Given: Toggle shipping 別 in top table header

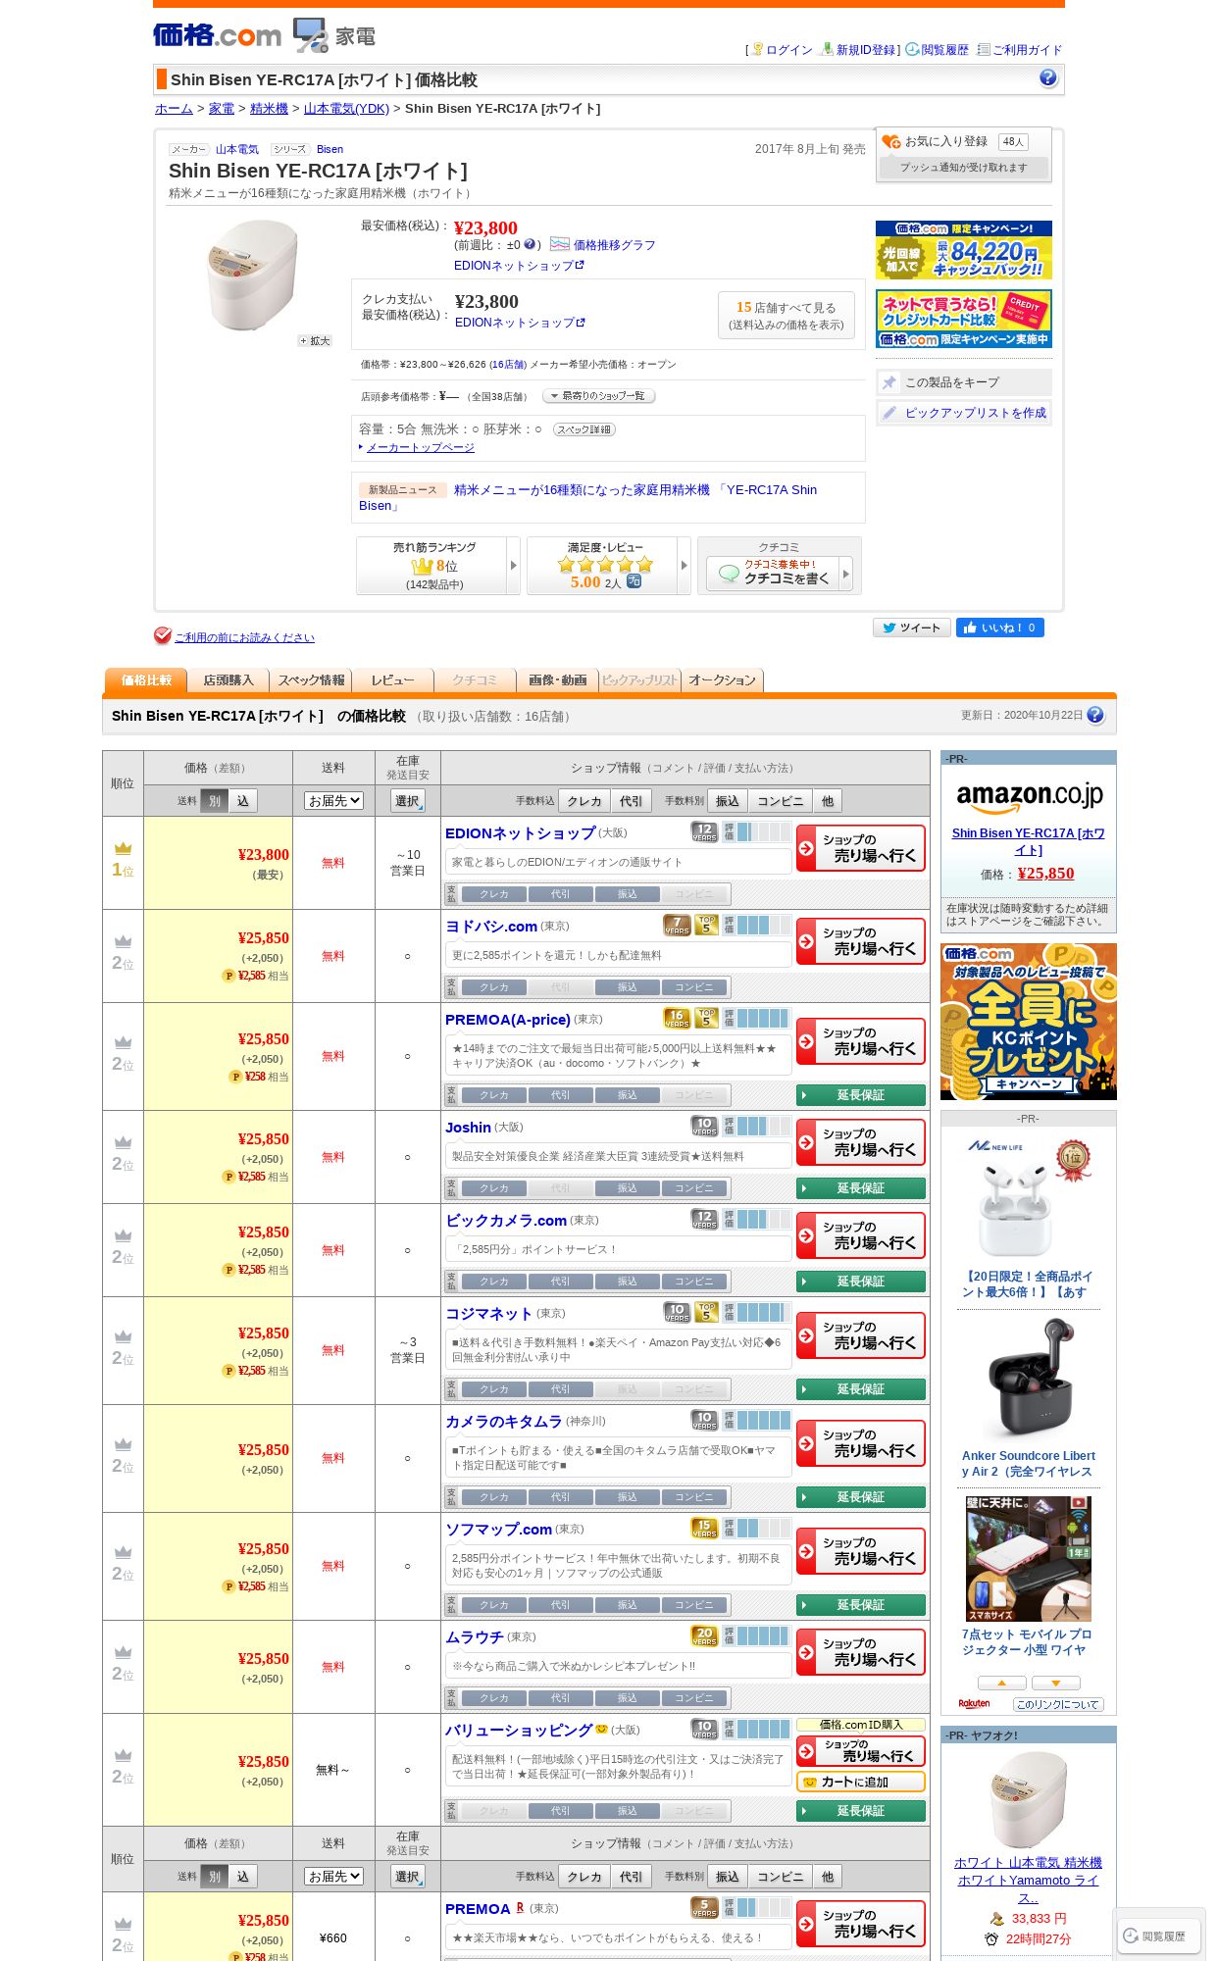Looking at the screenshot, I should [x=214, y=801].
